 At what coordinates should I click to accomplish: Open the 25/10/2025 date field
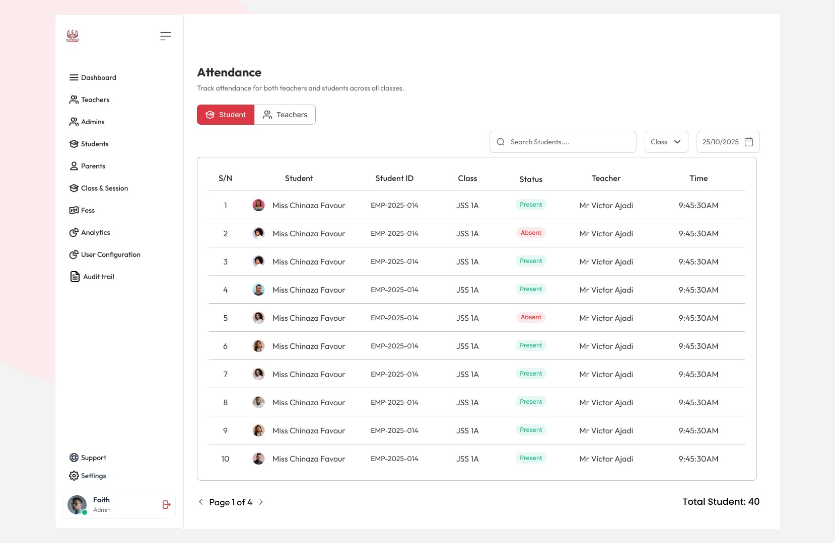click(728, 142)
